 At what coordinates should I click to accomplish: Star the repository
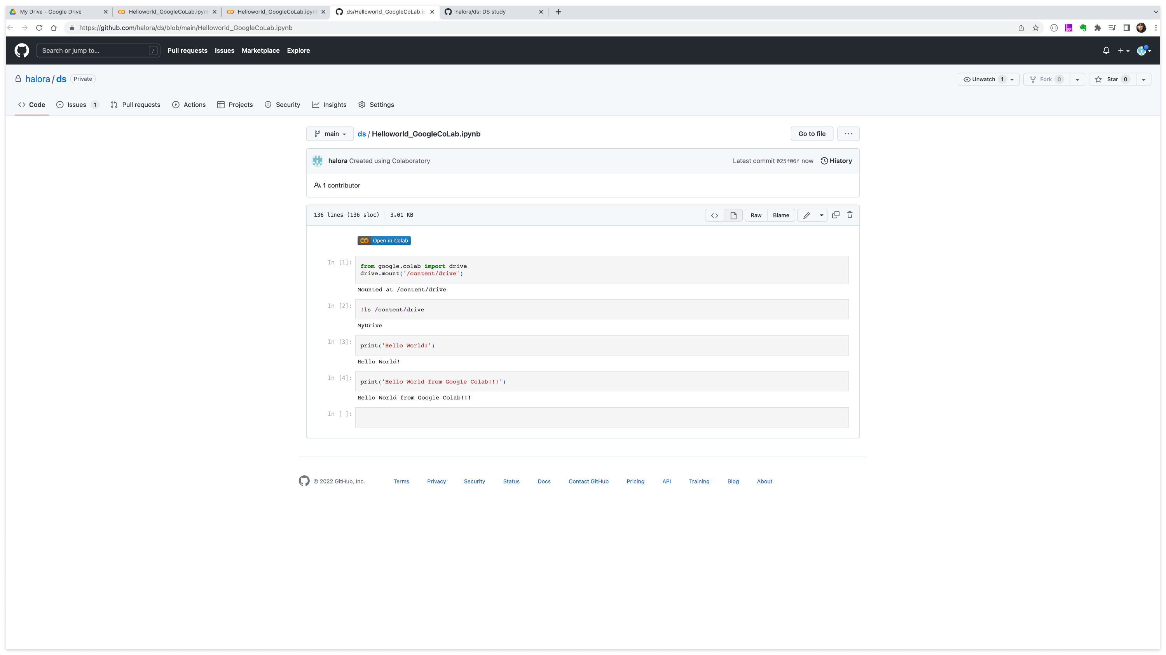[1113, 79]
